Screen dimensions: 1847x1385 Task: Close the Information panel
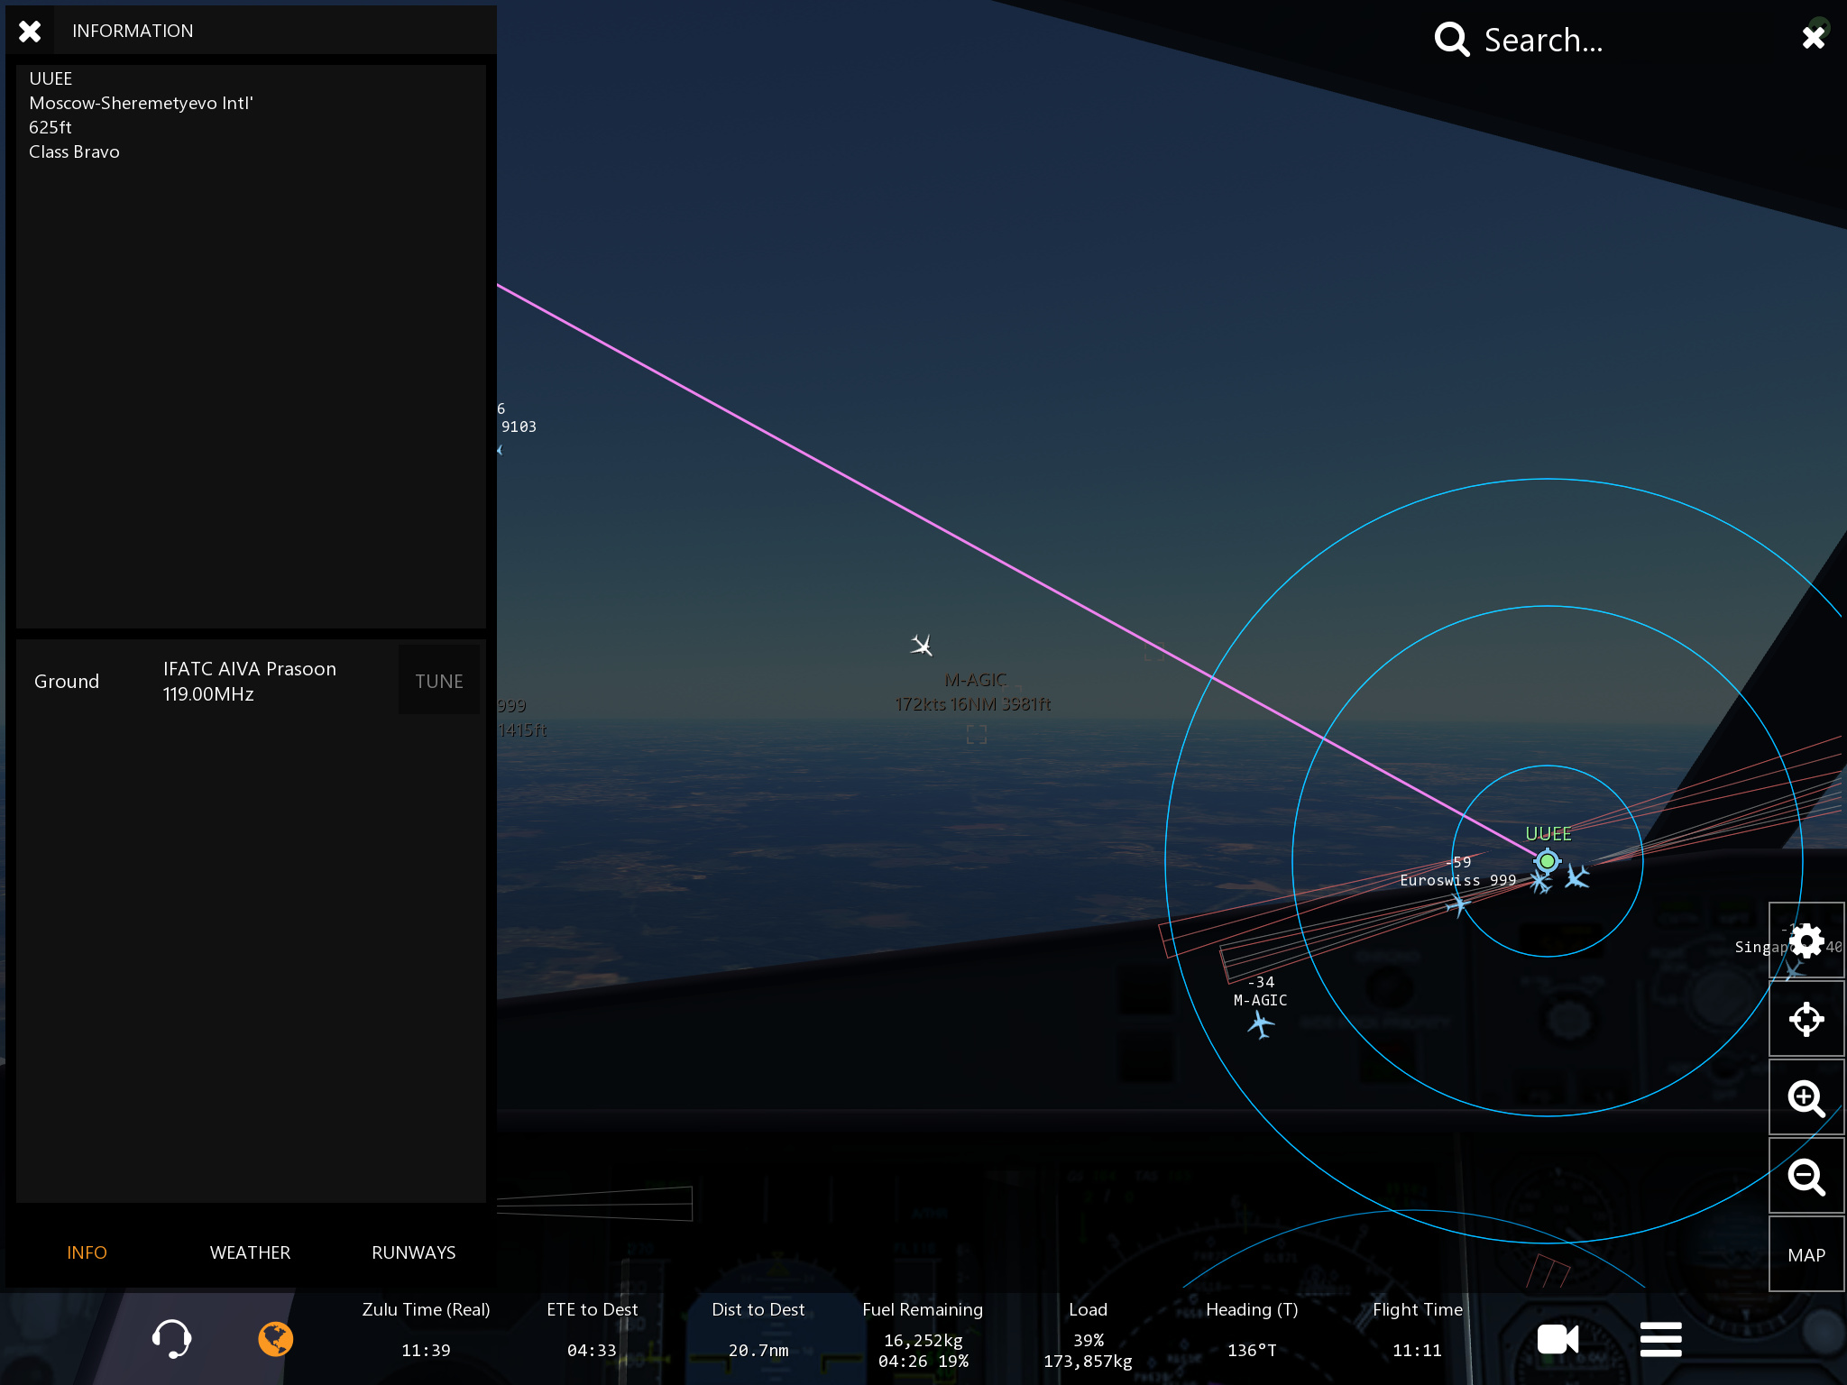[30, 32]
